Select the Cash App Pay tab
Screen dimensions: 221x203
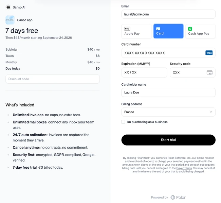coord(200,31)
